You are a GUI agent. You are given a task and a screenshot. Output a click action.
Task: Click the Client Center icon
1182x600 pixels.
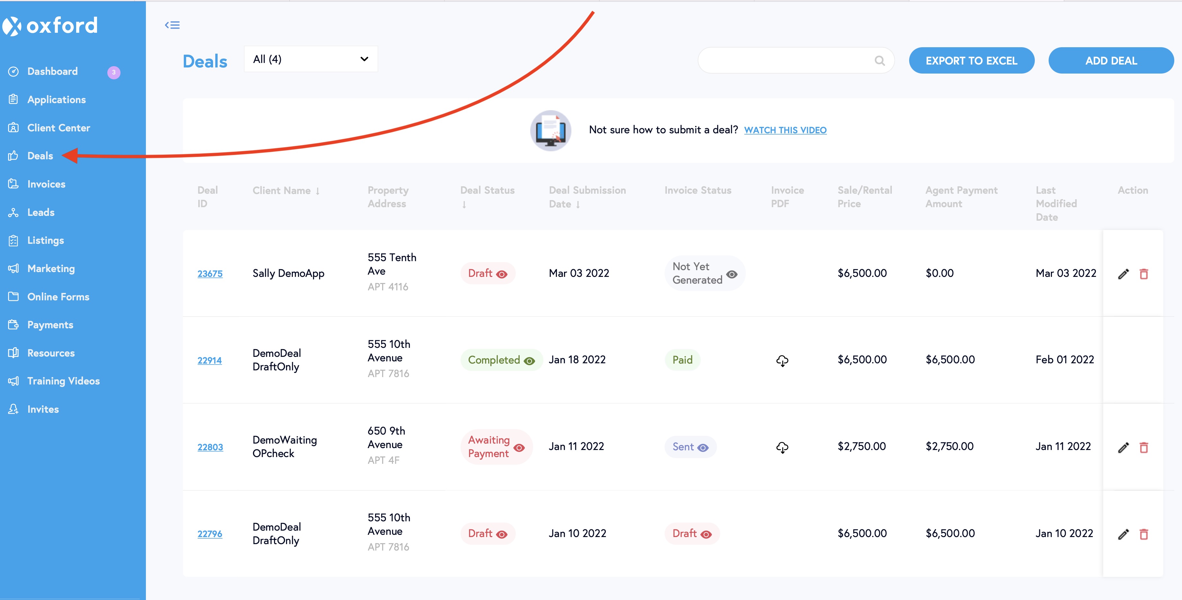point(13,128)
